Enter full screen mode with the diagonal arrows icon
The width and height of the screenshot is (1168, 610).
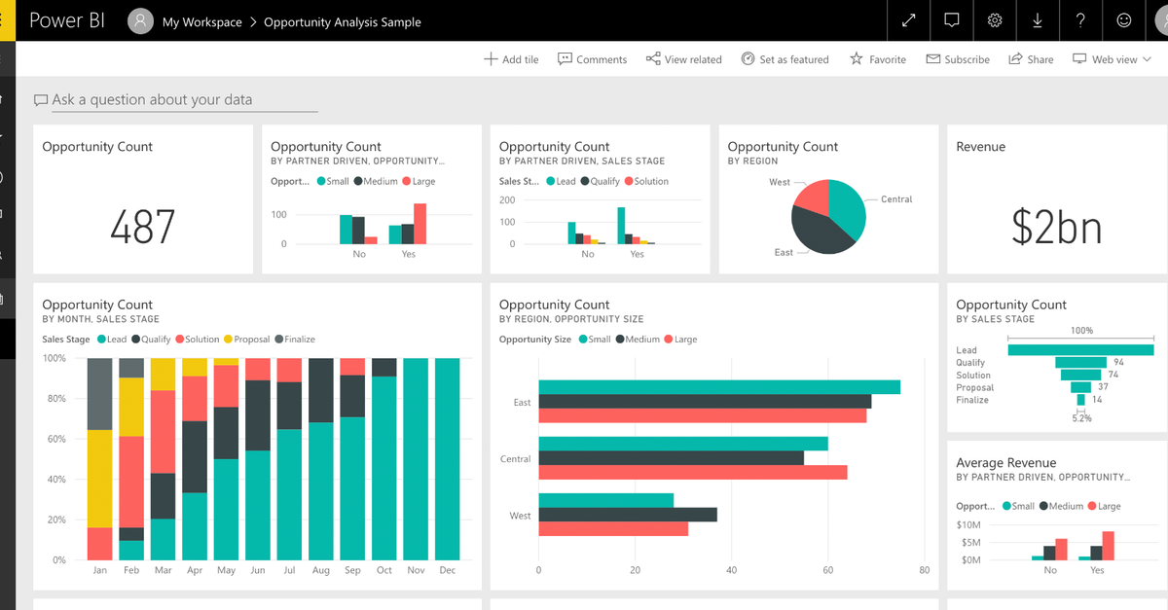tap(908, 20)
